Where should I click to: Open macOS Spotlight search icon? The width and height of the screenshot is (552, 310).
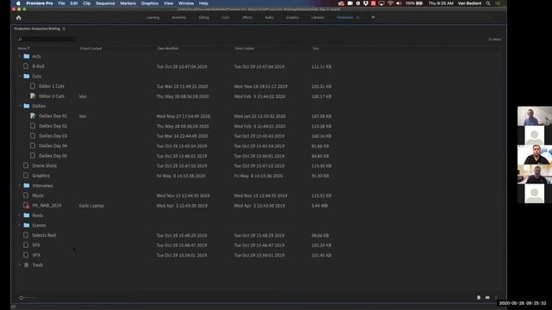488,3
